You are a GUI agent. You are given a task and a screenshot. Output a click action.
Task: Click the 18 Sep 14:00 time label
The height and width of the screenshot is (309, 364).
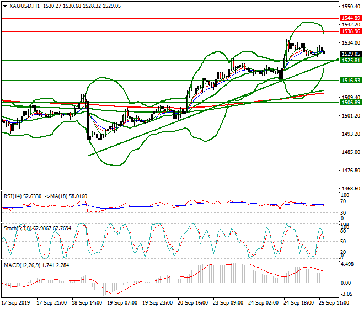pyautogui.click(x=87, y=303)
